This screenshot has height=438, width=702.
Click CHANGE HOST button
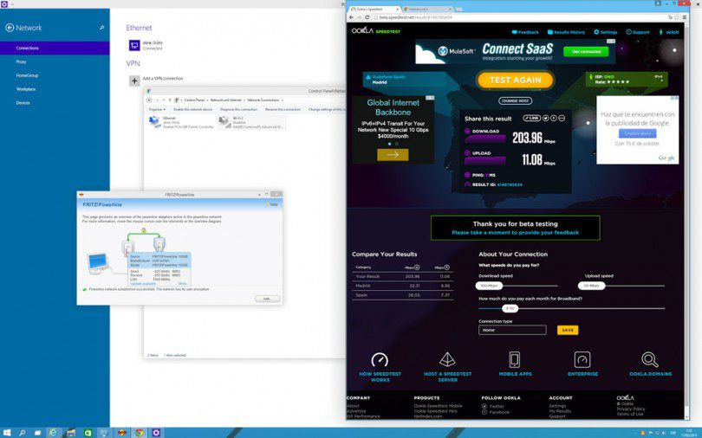(x=516, y=101)
